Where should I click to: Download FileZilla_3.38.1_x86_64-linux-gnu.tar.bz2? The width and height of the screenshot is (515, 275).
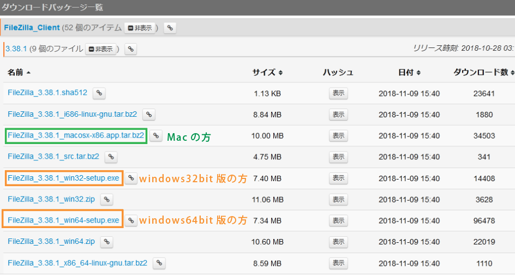click(77, 263)
